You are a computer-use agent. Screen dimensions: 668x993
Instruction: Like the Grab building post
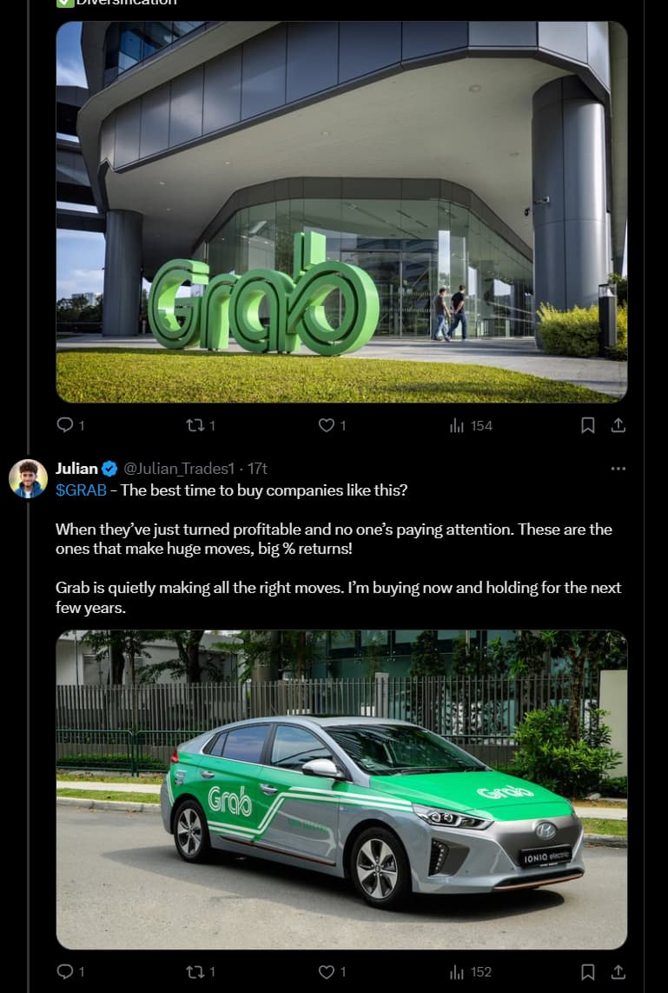click(x=326, y=425)
